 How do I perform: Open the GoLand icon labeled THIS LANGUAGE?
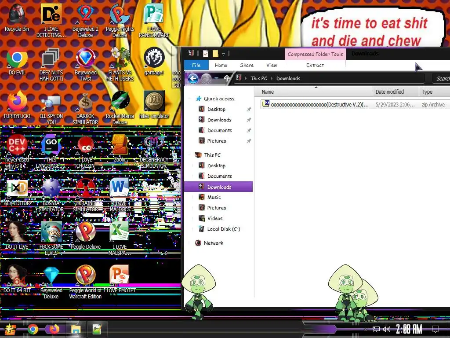coord(51,151)
